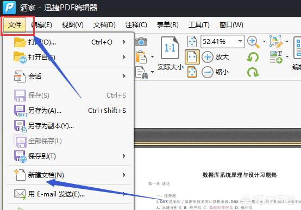Rotate view counterclockwise with green arrow
Image resolution: width=301 pixels, height=210 pixels.
coord(253,57)
